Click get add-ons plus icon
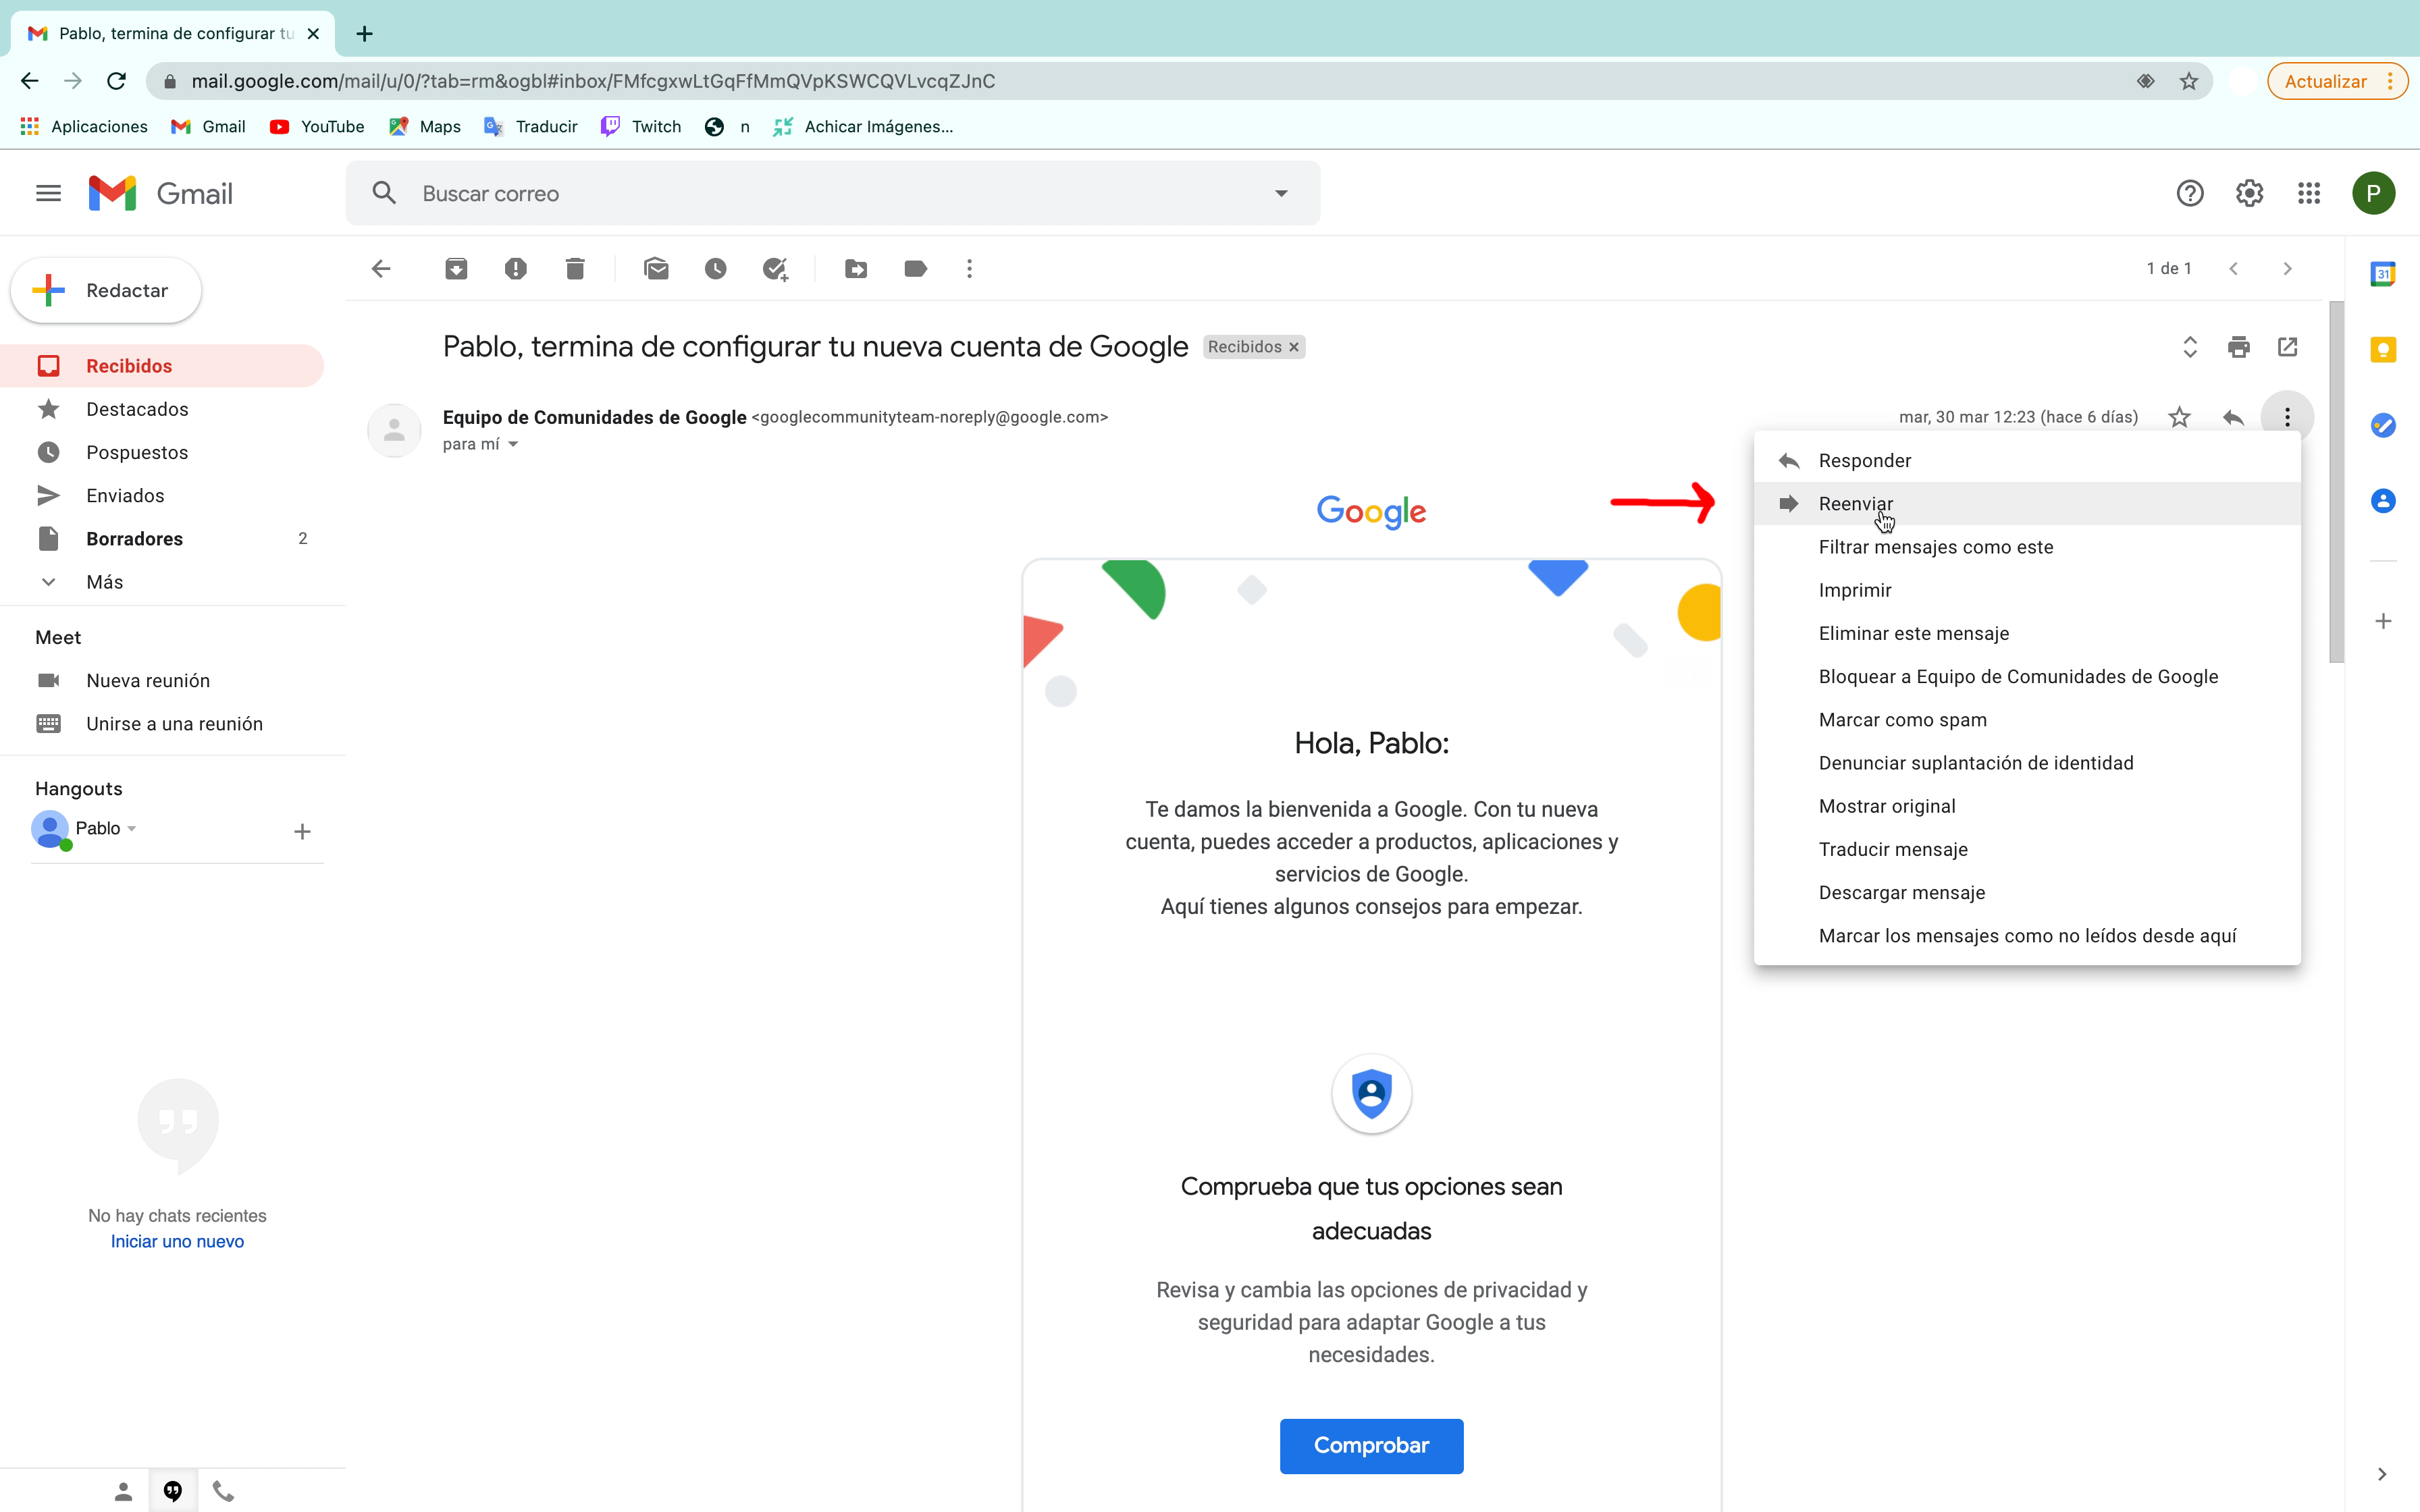 click(2383, 621)
